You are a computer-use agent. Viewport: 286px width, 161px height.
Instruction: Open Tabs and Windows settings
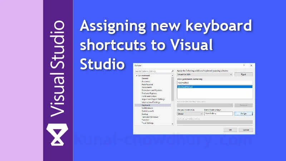pyautogui.click(x=150, y=117)
